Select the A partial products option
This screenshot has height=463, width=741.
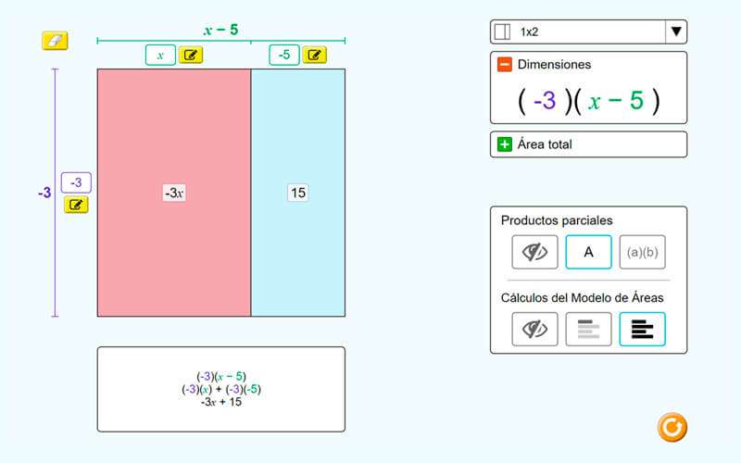[x=588, y=252]
